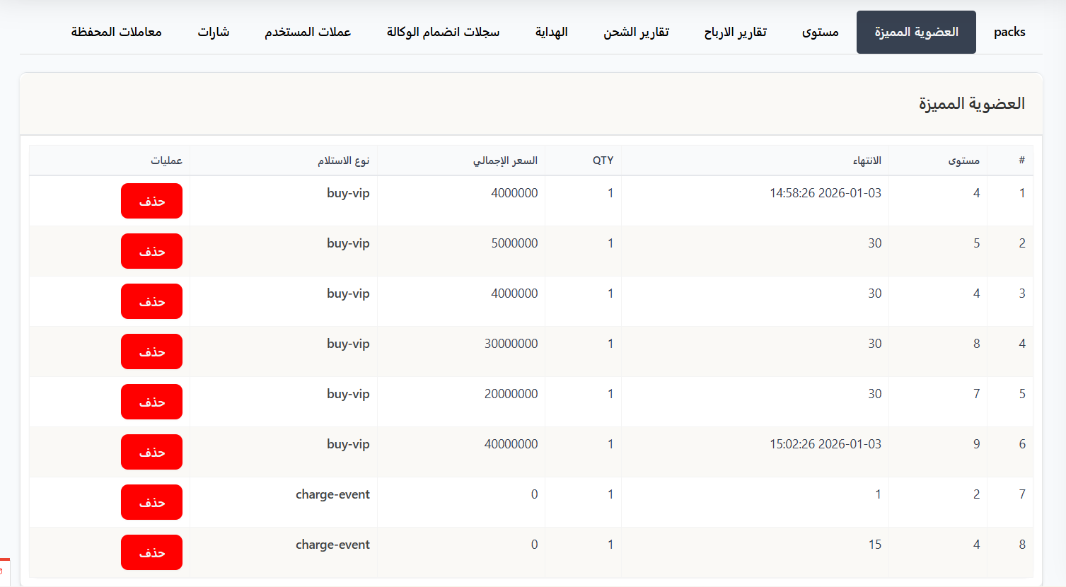Click the price 4000000 in row 3
The width and height of the screenshot is (1066, 587).
[514, 293]
